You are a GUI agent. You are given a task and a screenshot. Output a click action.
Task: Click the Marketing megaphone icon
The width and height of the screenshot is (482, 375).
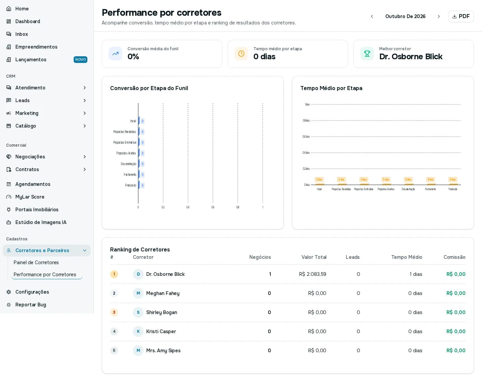point(9,113)
